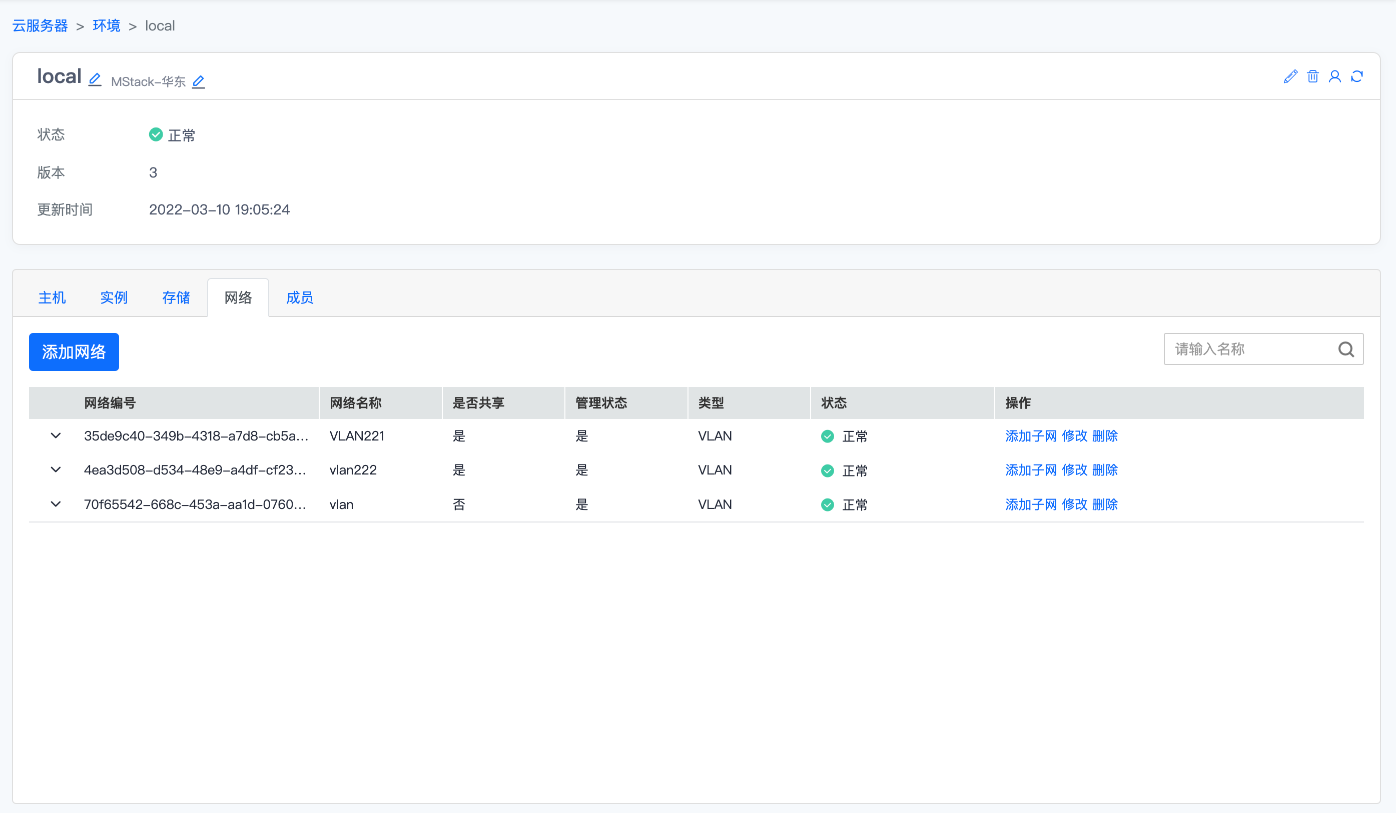The width and height of the screenshot is (1396, 813).
Task: Click green status icon in vlan222 row
Action: pos(827,470)
